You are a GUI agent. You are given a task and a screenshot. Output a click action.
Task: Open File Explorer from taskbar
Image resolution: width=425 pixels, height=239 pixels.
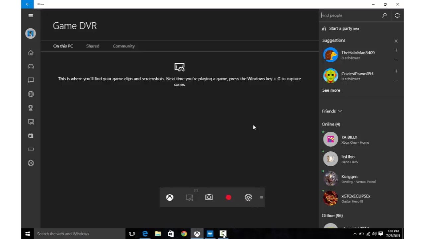pos(158,234)
